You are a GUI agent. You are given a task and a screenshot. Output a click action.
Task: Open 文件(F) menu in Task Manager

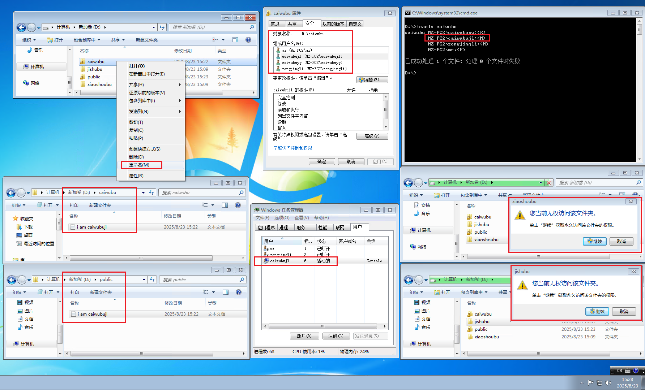pos(262,218)
